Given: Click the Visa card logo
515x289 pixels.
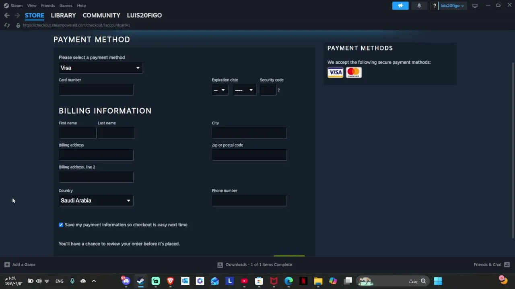Looking at the screenshot, I should click(x=335, y=73).
